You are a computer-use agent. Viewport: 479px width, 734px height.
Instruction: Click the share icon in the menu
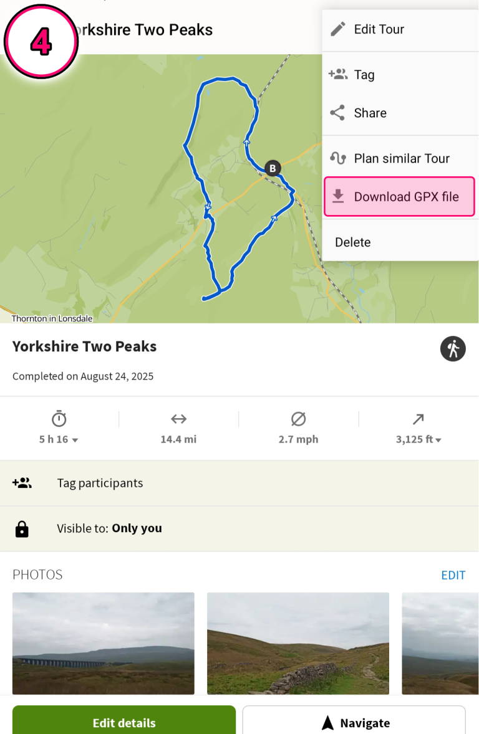[337, 113]
